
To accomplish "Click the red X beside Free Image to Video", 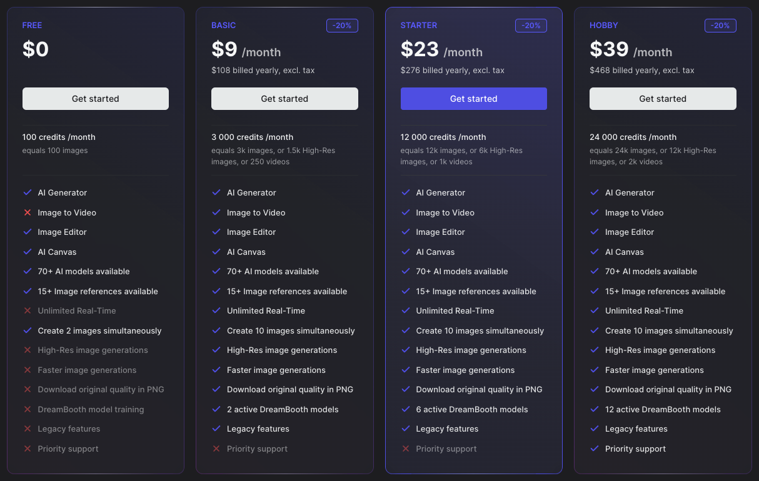I will (28, 212).
